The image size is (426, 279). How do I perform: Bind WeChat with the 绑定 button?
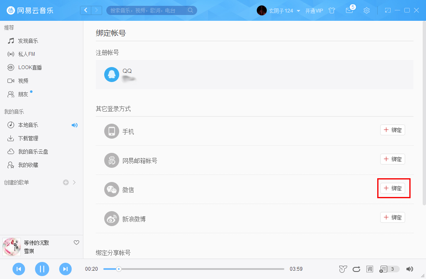click(x=393, y=188)
